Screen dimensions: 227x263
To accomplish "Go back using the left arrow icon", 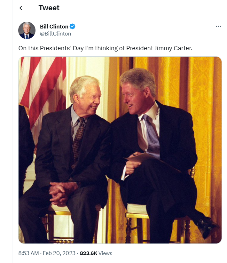I will click(22, 8).
